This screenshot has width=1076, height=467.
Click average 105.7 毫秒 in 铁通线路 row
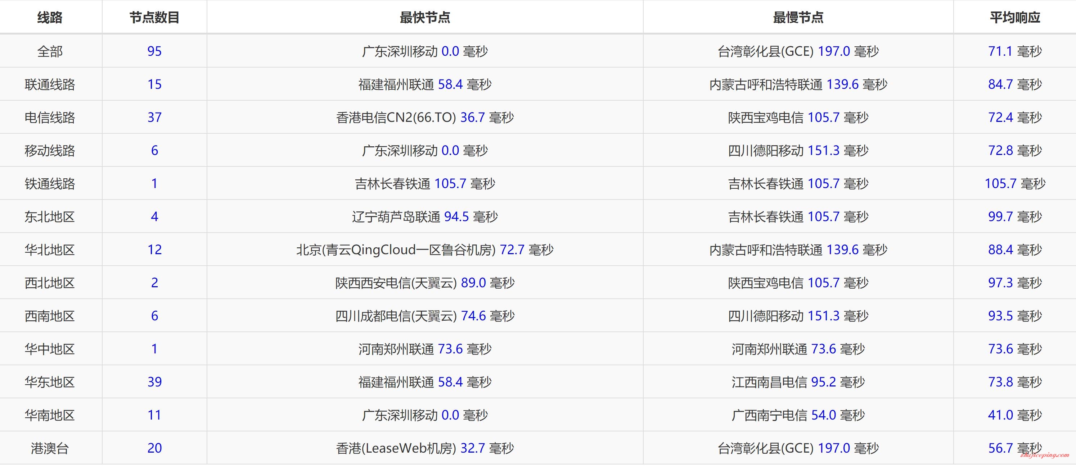coord(1015,183)
